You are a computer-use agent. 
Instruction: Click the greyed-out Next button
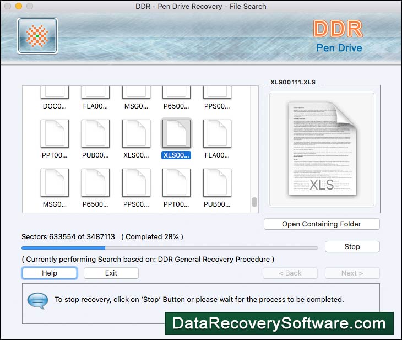(352, 273)
